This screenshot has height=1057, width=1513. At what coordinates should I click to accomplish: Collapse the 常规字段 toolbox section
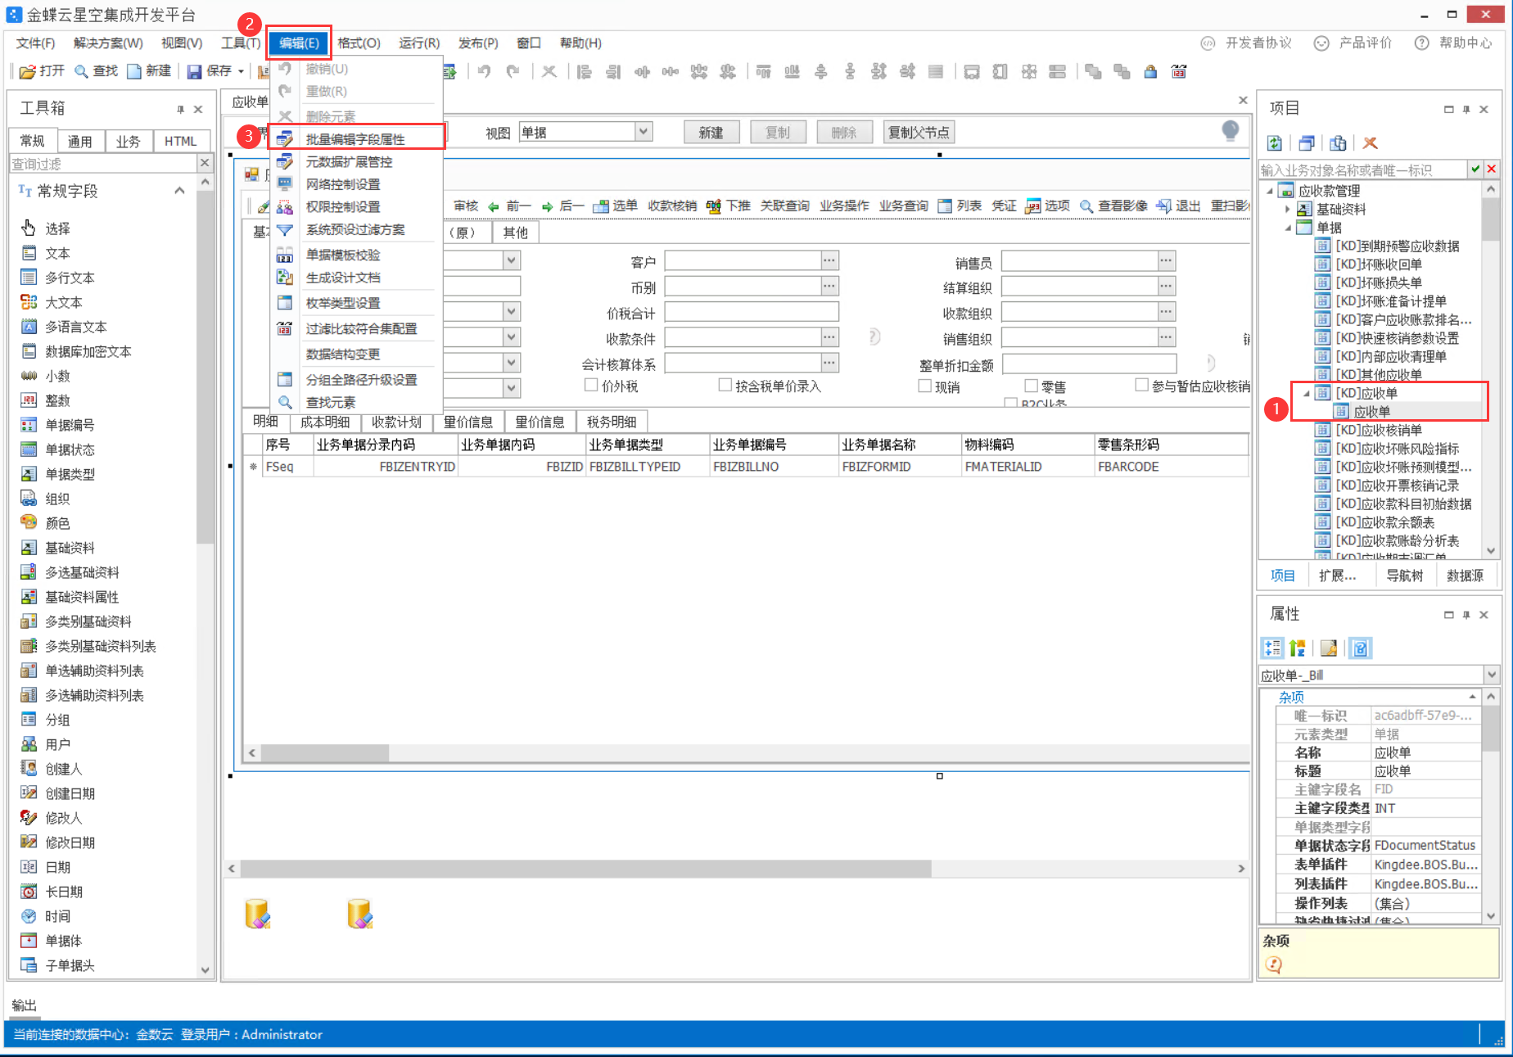pos(179,191)
